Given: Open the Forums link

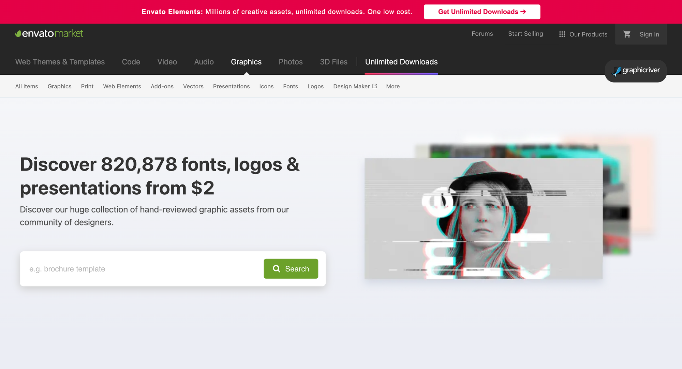Looking at the screenshot, I should click(482, 34).
